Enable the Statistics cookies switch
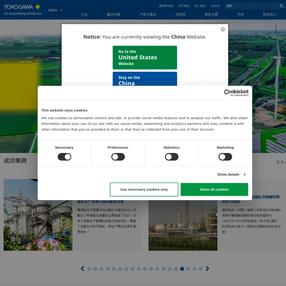 [172, 157]
